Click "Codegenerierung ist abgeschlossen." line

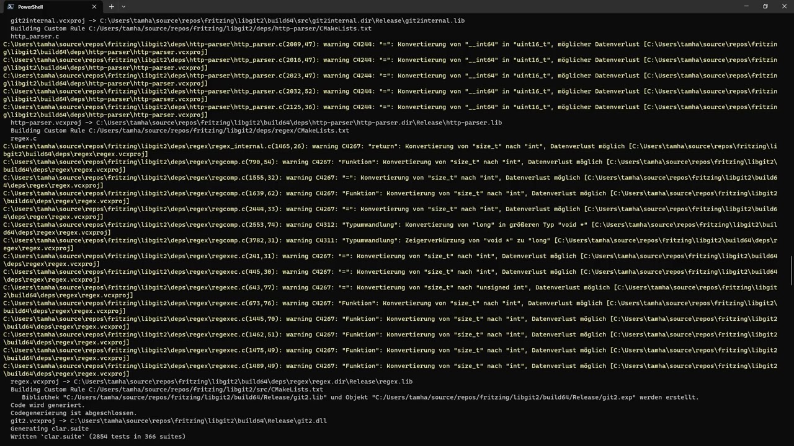[x=74, y=413]
